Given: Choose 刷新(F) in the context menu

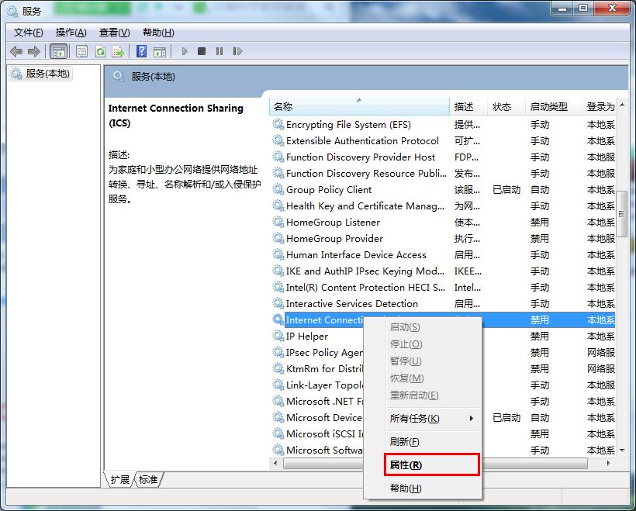Looking at the screenshot, I should [423, 442].
